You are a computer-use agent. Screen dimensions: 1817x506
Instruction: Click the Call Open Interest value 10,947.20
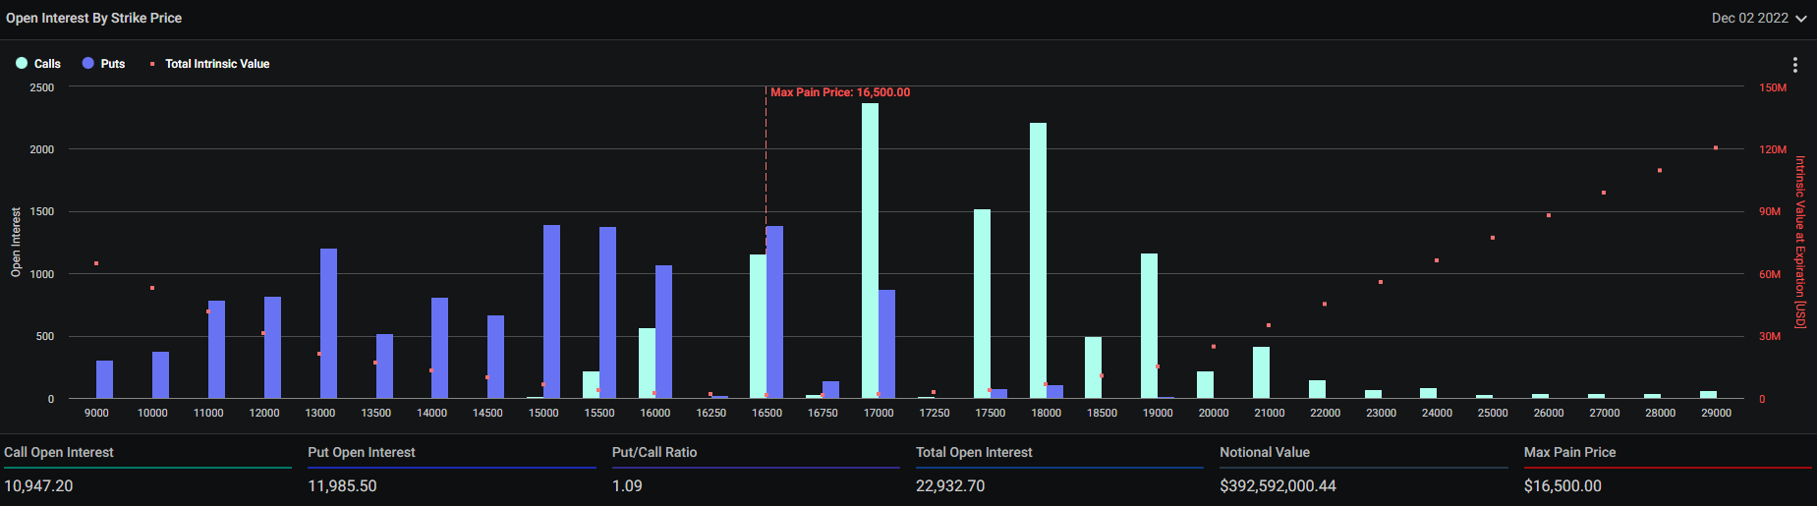(38, 486)
